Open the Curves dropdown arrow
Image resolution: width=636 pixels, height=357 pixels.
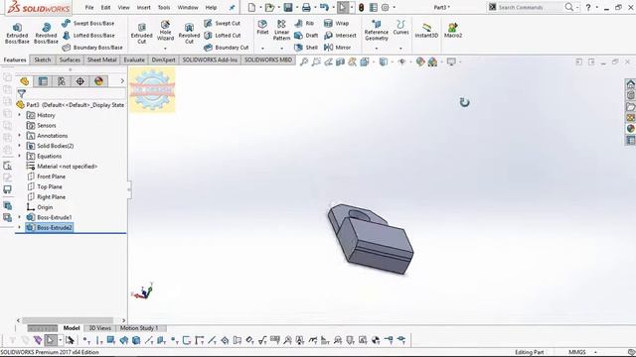(x=400, y=49)
